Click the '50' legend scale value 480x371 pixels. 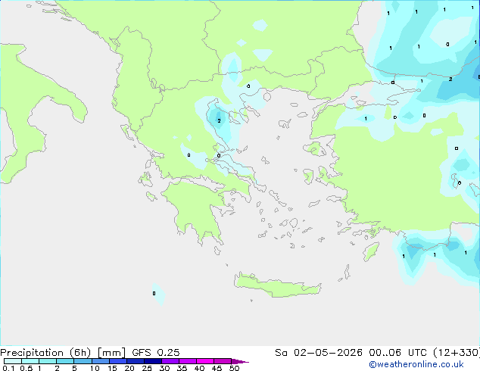click(x=234, y=368)
